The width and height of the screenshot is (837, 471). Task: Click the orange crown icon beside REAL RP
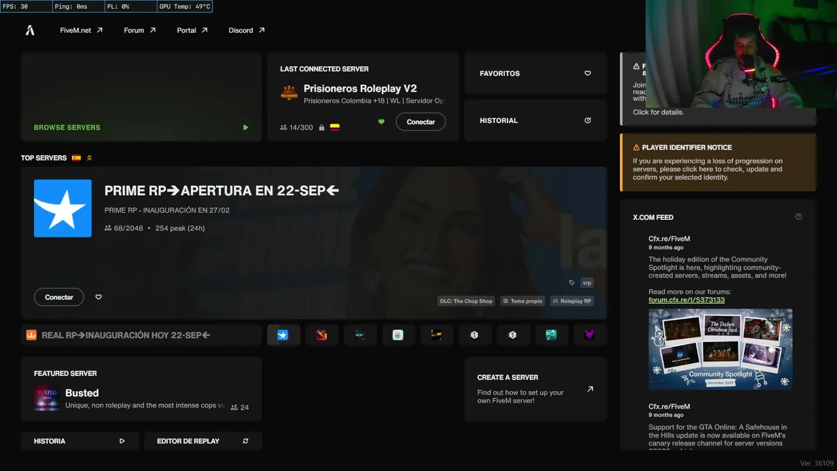[31, 335]
